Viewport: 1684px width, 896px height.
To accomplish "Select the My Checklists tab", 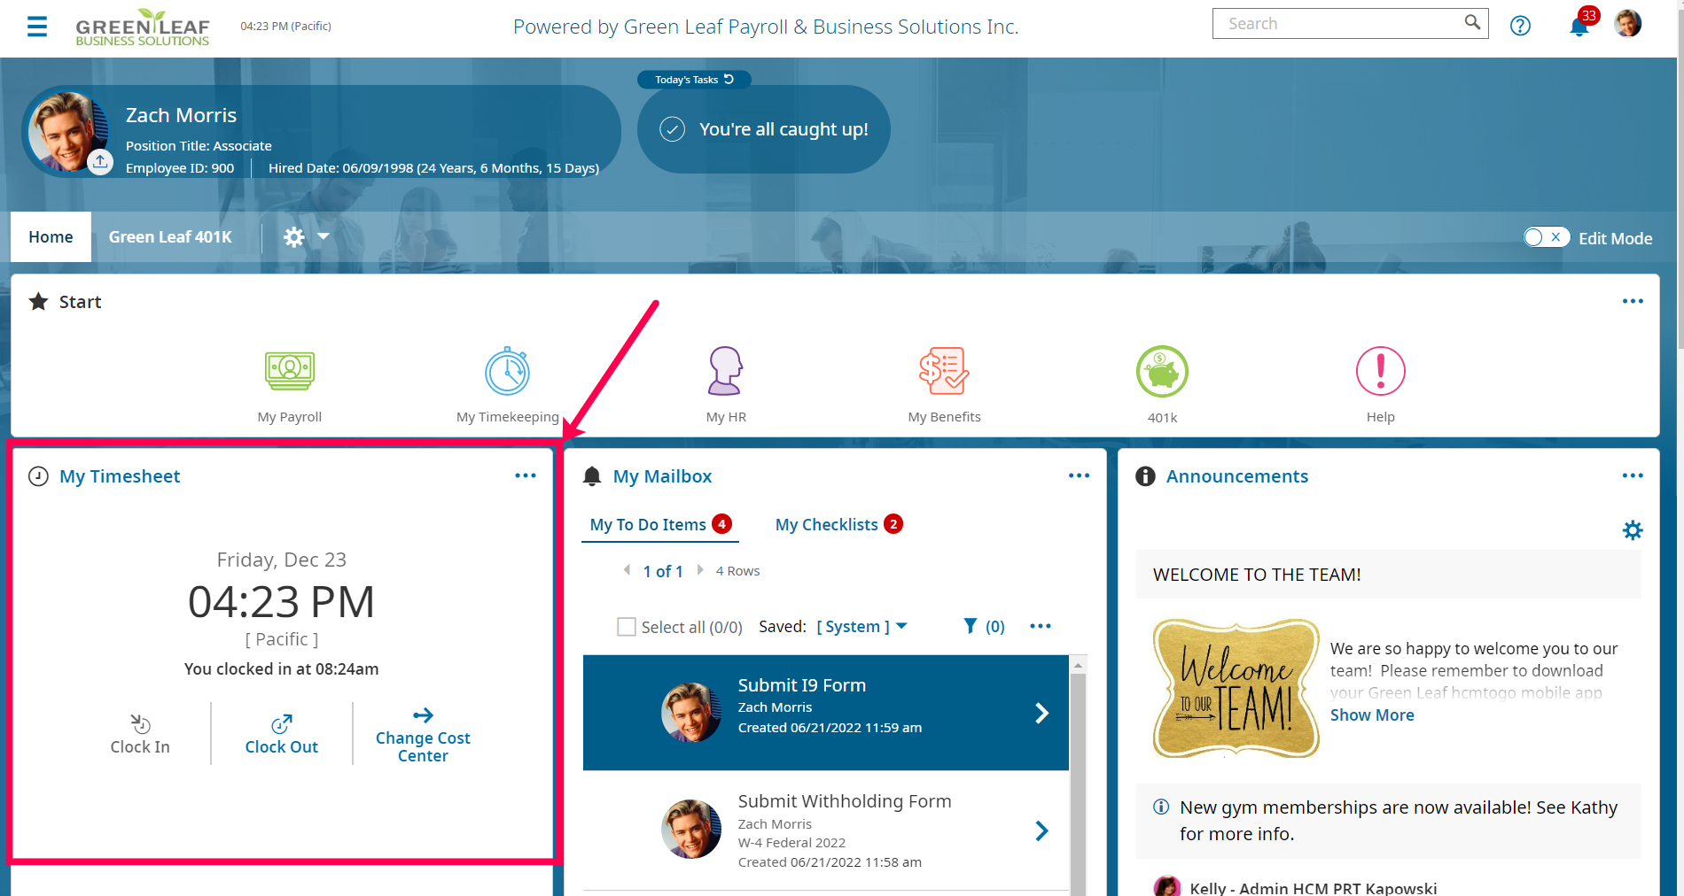I will coord(838,524).
